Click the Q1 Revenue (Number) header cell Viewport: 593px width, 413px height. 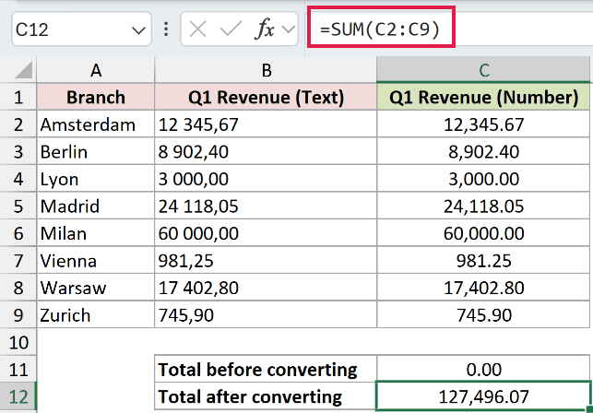pyautogui.click(x=483, y=97)
